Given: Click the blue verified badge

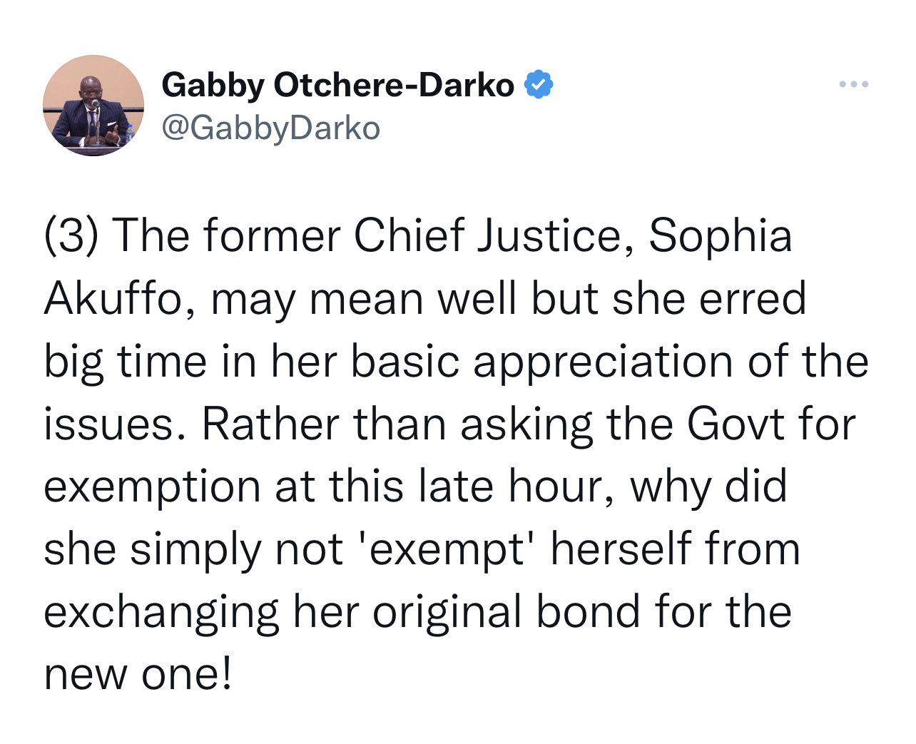Looking at the screenshot, I should click(x=539, y=85).
